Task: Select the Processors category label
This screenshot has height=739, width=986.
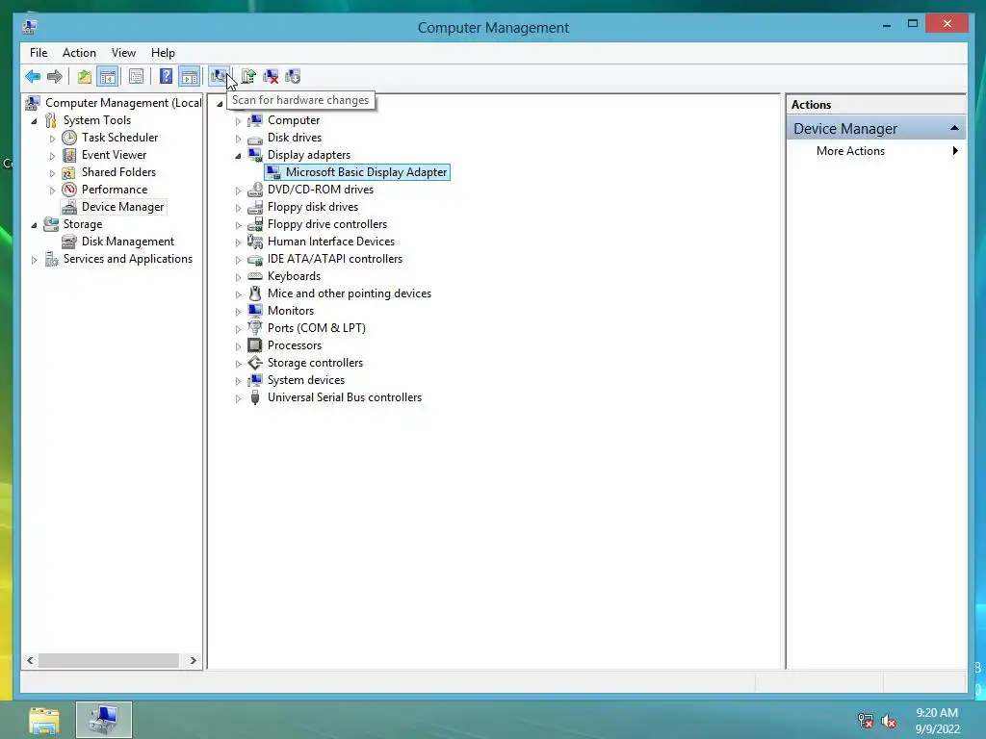Action: tap(295, 345)
